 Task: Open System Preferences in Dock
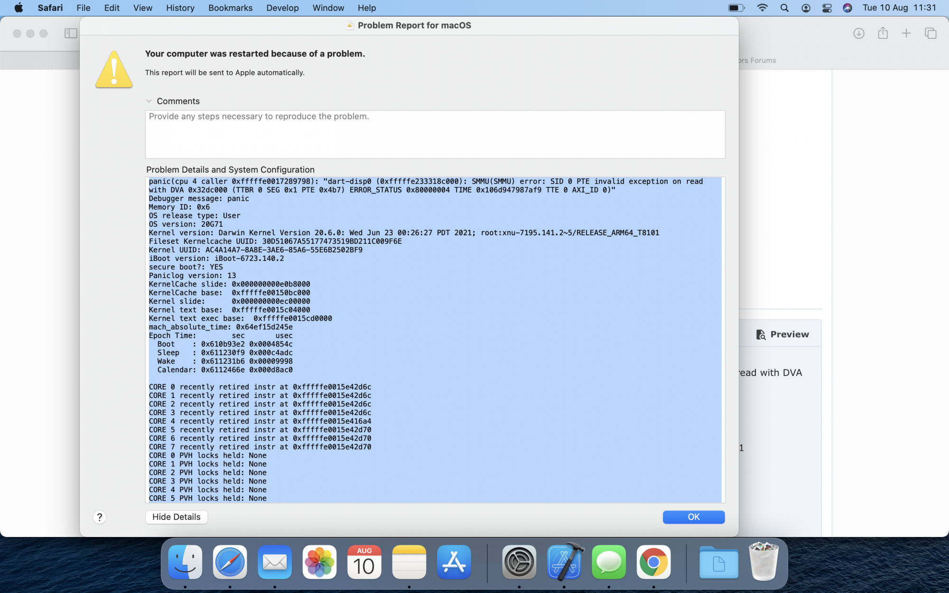pyautogui.click(x=519, y=563)
